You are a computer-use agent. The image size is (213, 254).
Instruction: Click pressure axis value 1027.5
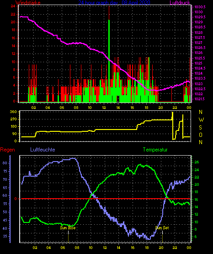(200, 38)
